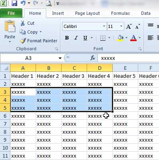Viewport: 159px width, 160px height.
Task: Click the formula bar showing xxxxx
Action: (x=128, y=58)
